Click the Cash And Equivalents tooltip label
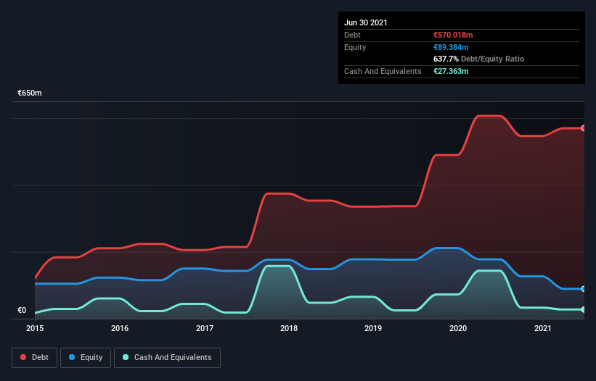Viewport: 596px width, 381px height. [383, 71]
